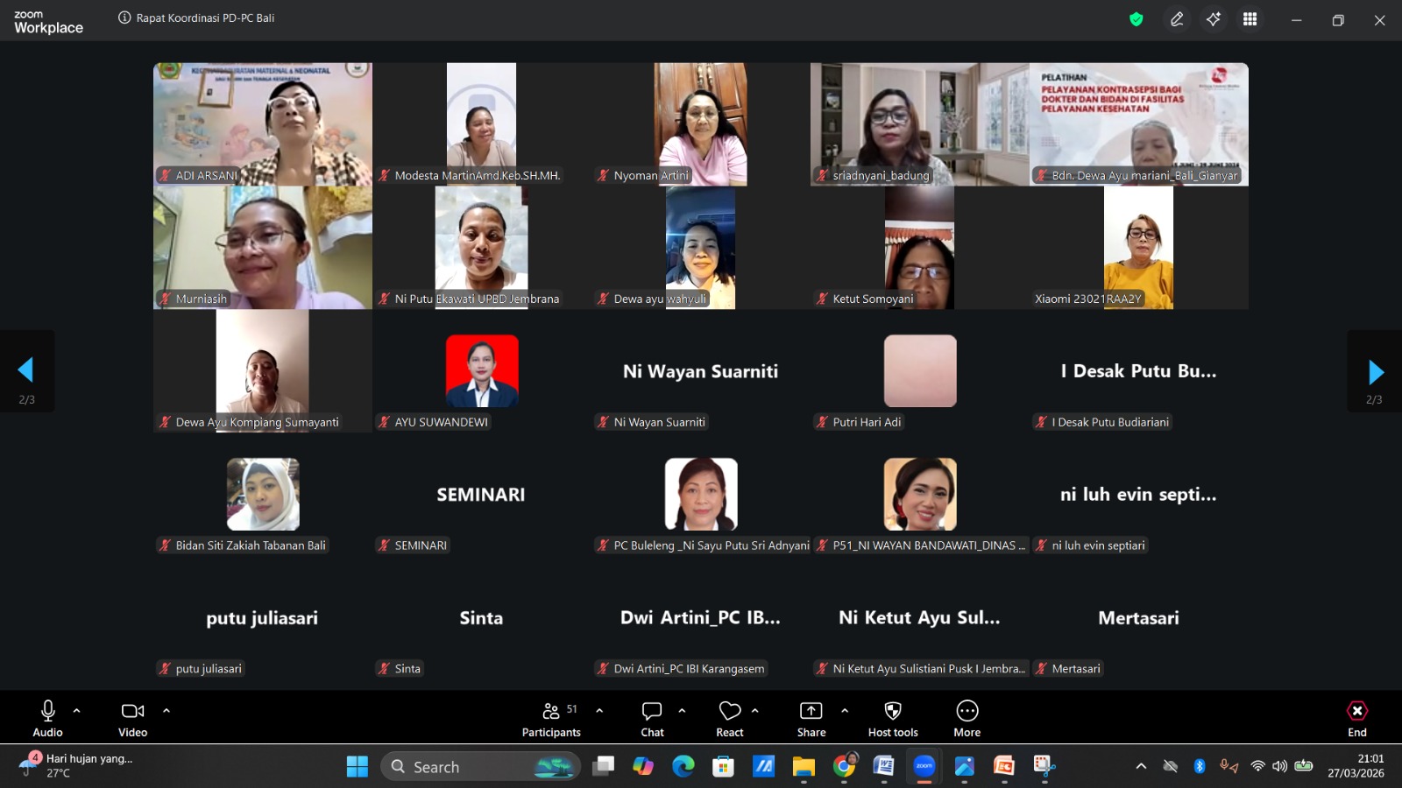The width and height of the screenshot is (1402, 788).
Task: Select ADI ARSANI video thumbnail
Action: click(263, 123)
